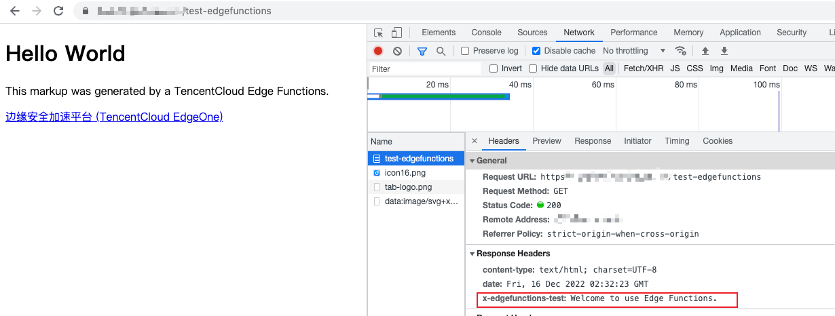835x316 pixels.
Task: Activate the inspect element picker icon
Action: click(x=379, y=33)
